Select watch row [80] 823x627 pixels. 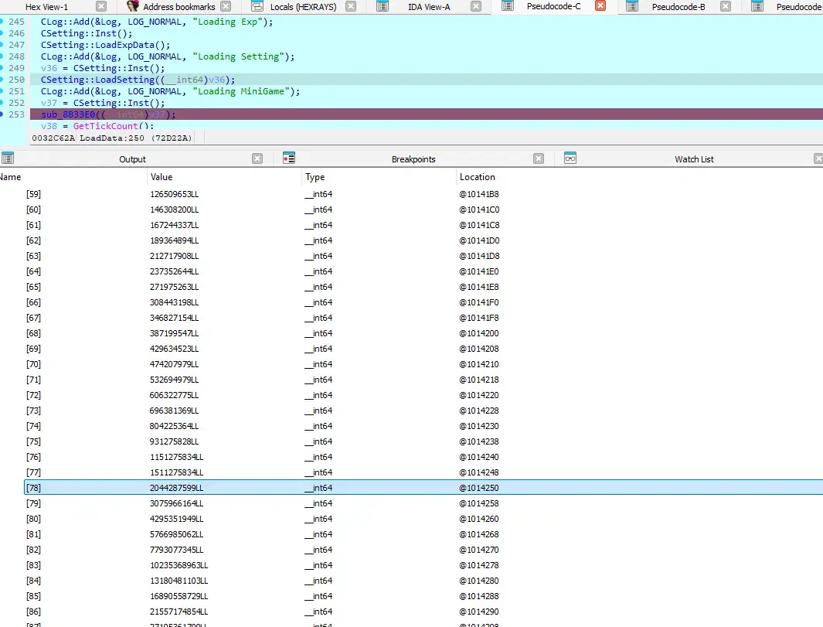point(423,519)
